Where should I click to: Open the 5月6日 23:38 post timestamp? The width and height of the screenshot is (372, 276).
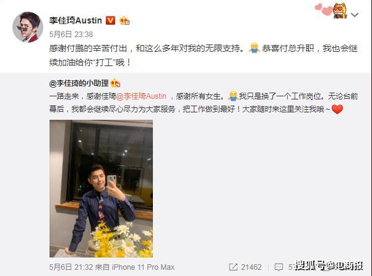pos(71,35)
